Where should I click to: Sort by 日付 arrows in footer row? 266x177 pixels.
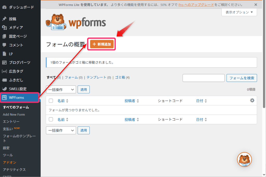point(206,119)
